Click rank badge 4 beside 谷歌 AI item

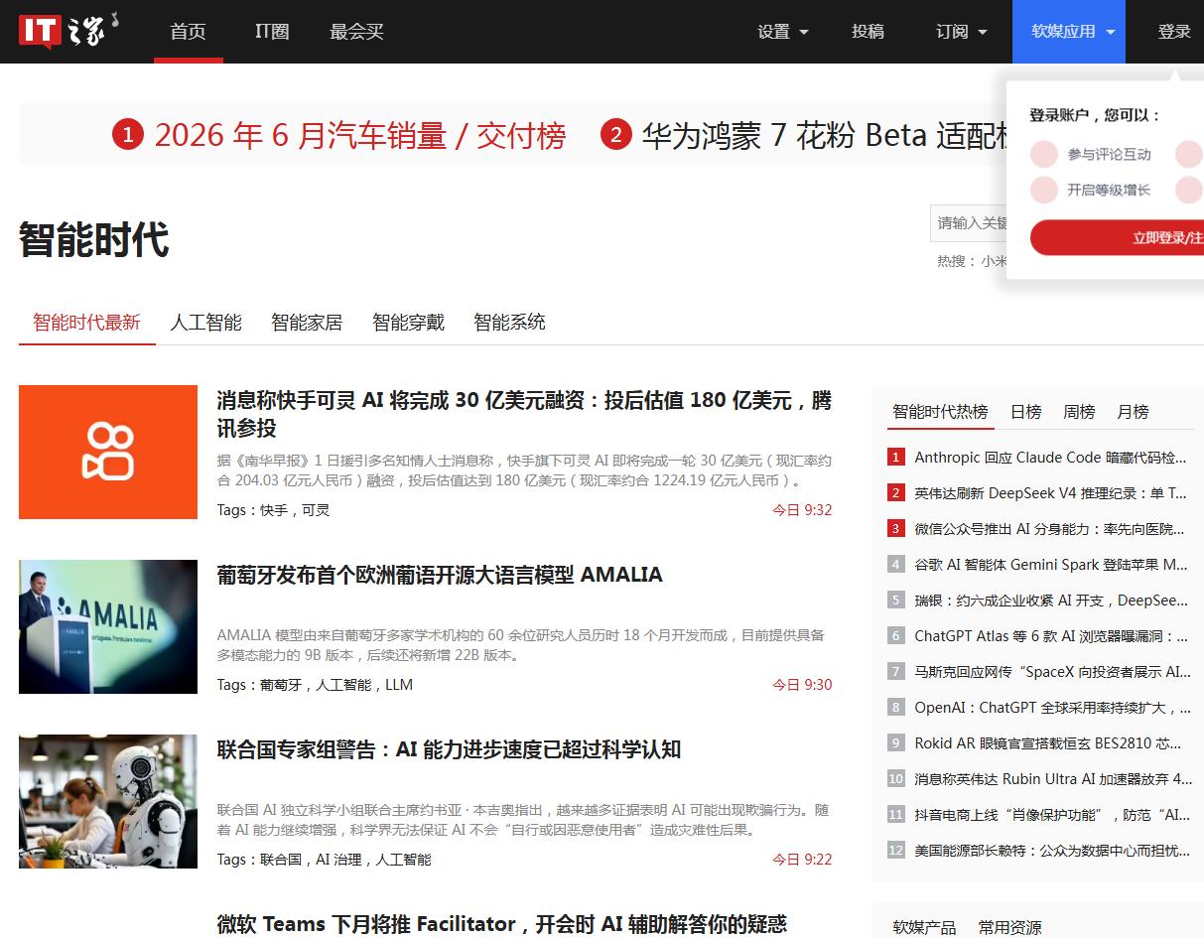(x=896, y=565)
